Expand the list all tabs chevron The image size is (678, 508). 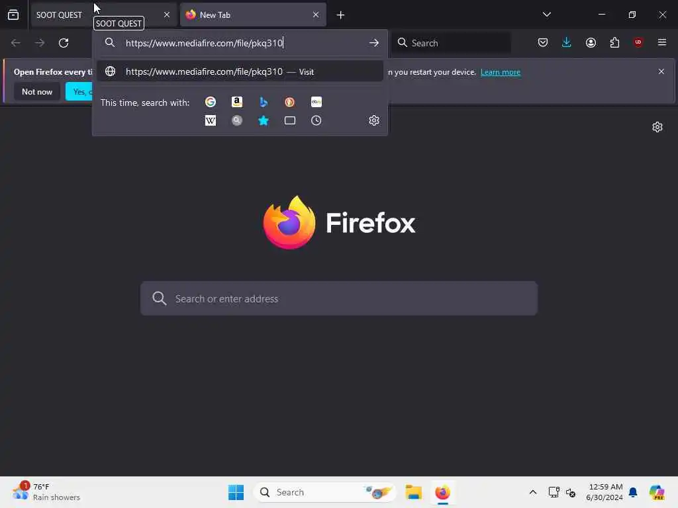pos(546,15)
